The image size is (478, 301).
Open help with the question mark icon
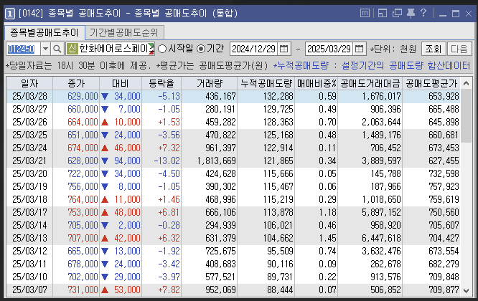click(423, 13)
